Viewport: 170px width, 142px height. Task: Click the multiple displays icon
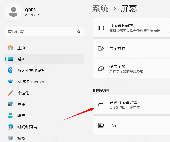coord(101,69)
